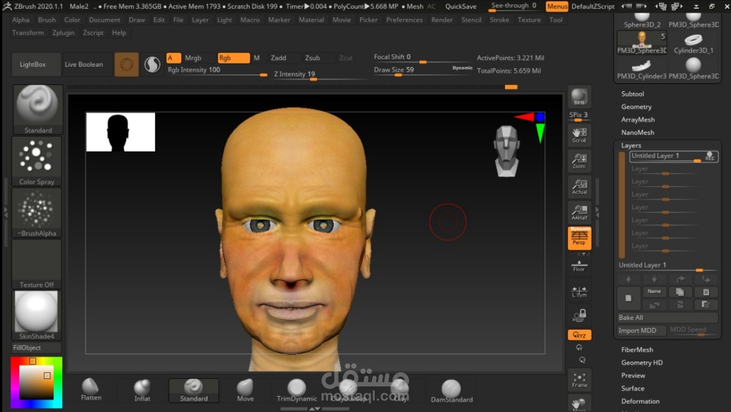Pick the Flatten brush icon

pos(91,389)
